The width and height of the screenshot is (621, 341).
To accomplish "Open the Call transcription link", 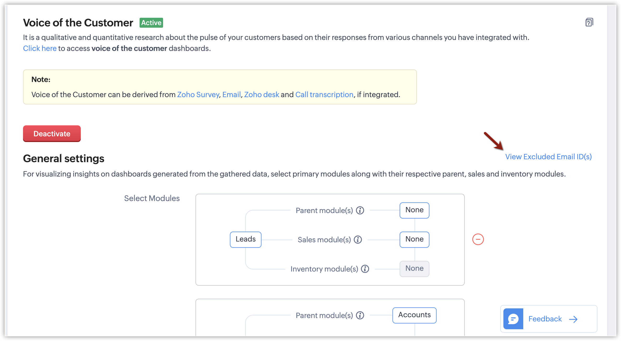I will (324, 95).
